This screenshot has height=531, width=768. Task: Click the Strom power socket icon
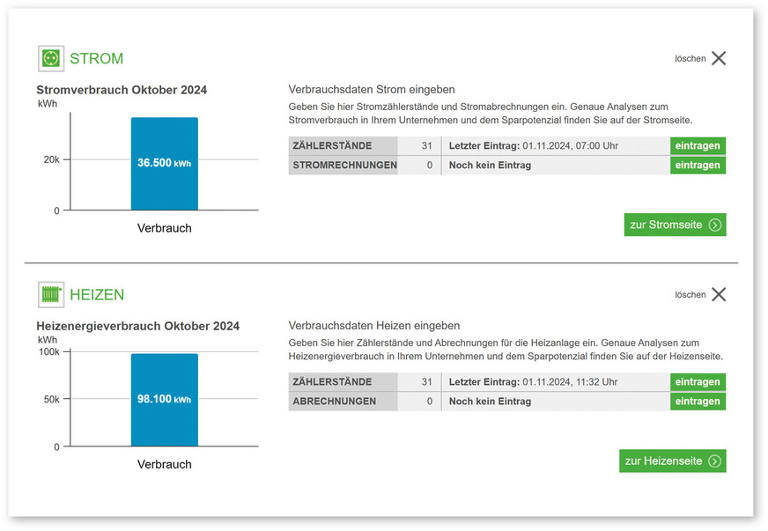click(51, 59)
